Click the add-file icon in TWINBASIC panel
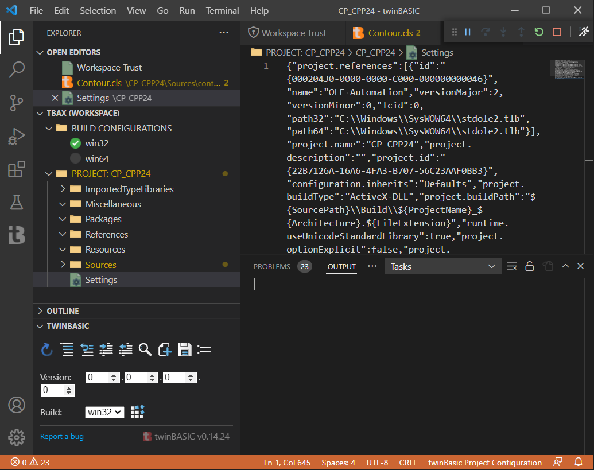 click(x=165, y=350)
